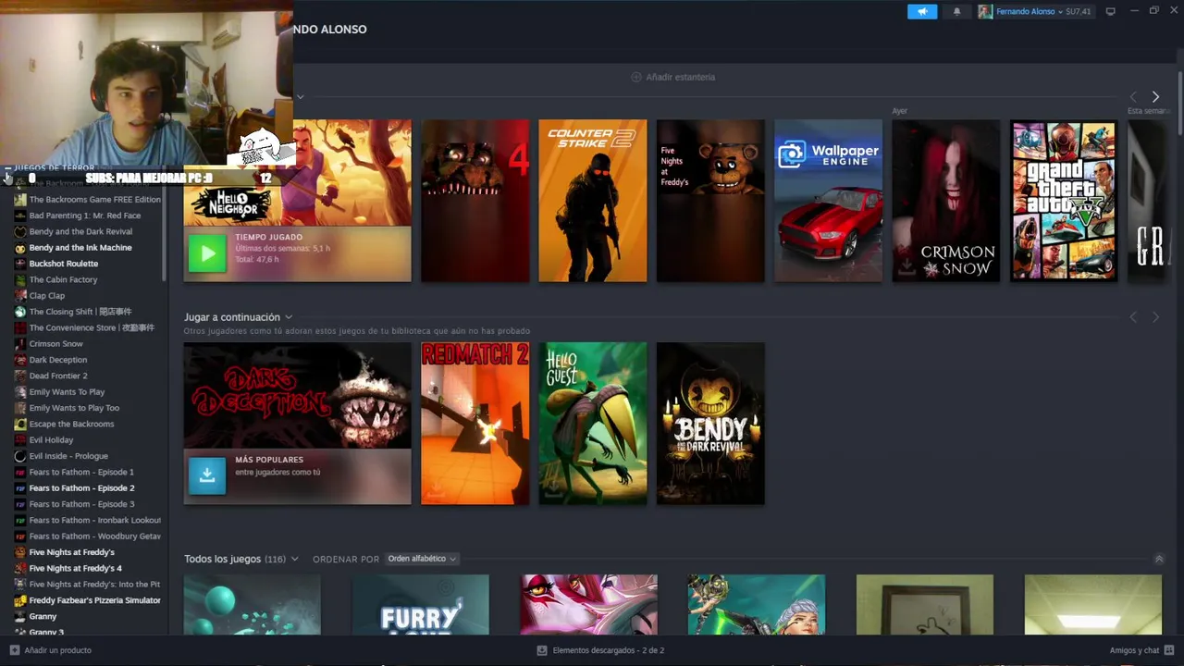Go to next page of Jugar a continuación
This screenshot has height=666, width=1184.
pos(1155,317)
